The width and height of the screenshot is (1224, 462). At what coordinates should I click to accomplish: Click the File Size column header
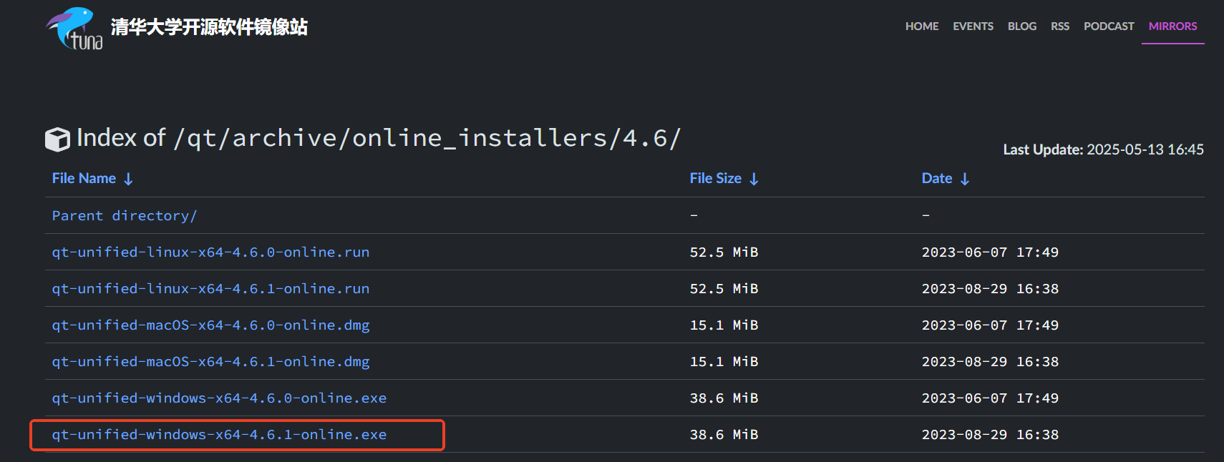pos(715,178)
